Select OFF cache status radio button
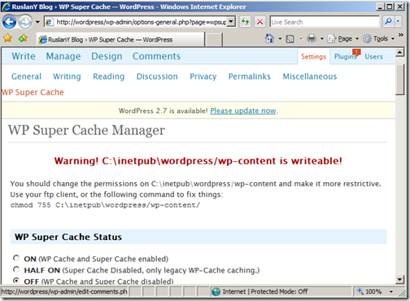Screen dimensions: 410x301 click(16, 281)
